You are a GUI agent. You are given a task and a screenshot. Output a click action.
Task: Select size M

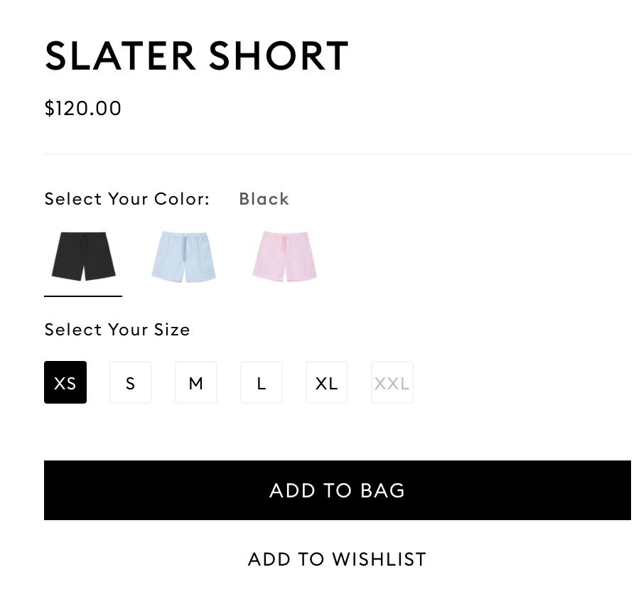[196, 382]
